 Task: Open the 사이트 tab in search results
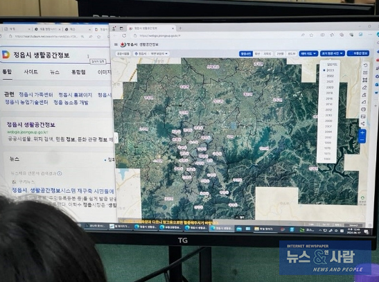30,72
